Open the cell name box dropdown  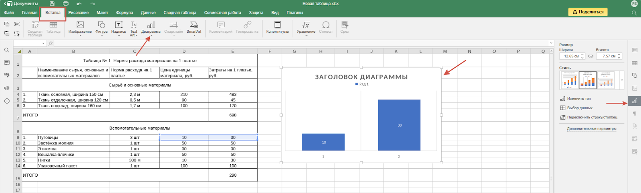pos(43,43)
